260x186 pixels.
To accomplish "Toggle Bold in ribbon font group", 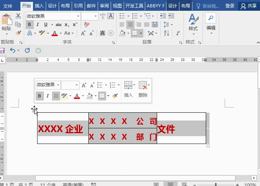I will coord(29,25).
